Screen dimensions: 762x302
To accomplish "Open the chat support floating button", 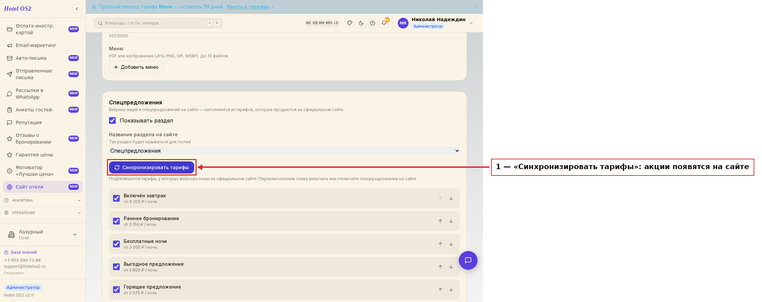I will (468, 260).
